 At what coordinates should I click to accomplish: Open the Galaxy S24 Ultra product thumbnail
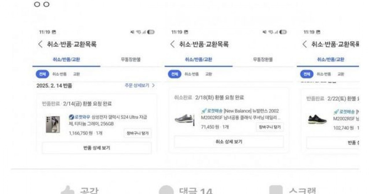click(53, 124)
